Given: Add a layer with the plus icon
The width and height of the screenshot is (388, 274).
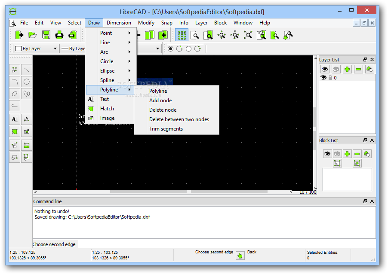Looking at the screenshot, I should [347, 69].
